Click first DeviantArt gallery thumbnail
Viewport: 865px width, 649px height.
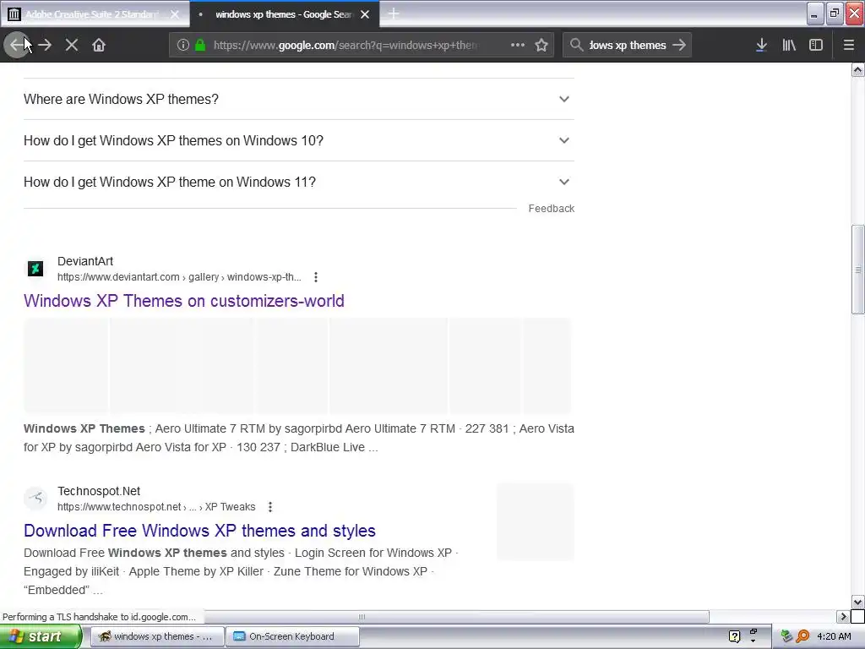click(66, 365)
